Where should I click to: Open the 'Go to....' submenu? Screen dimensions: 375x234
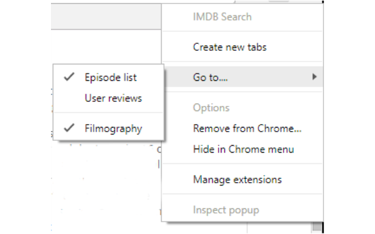pyautogui.click(x=242, y=77)
